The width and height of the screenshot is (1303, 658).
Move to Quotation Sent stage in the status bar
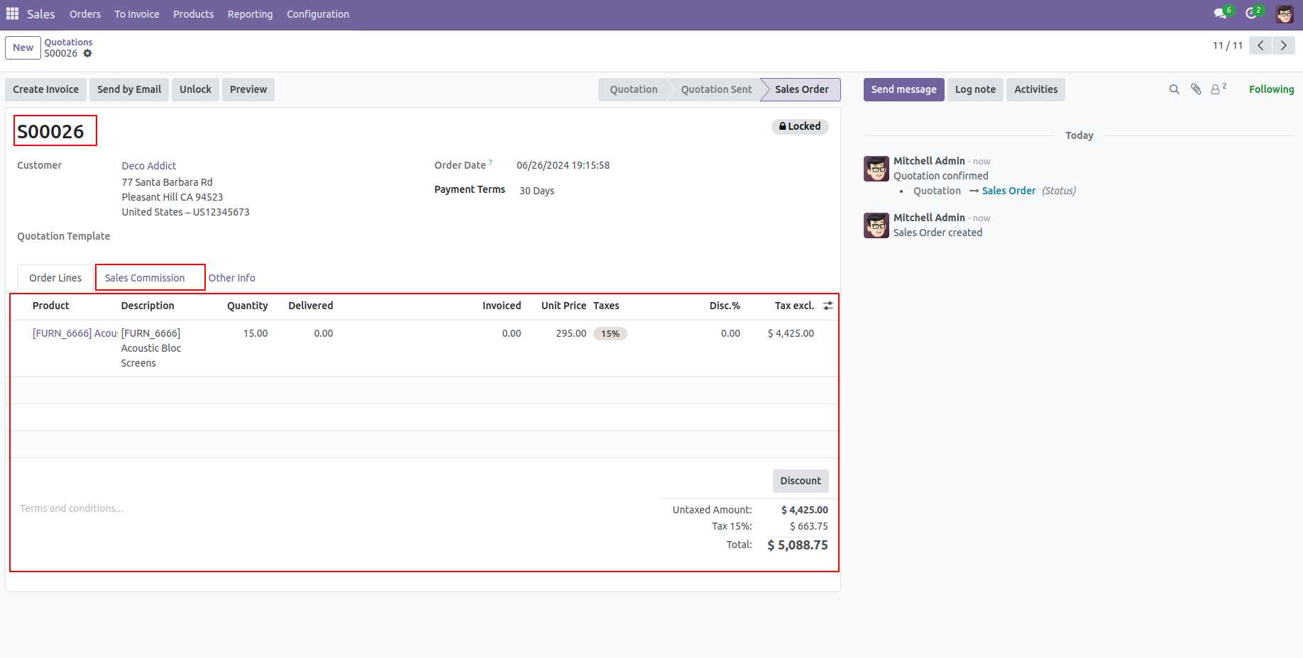coord(715,89)
